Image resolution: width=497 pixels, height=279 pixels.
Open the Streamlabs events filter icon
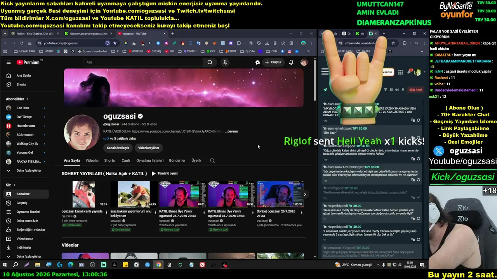[386, 90]
